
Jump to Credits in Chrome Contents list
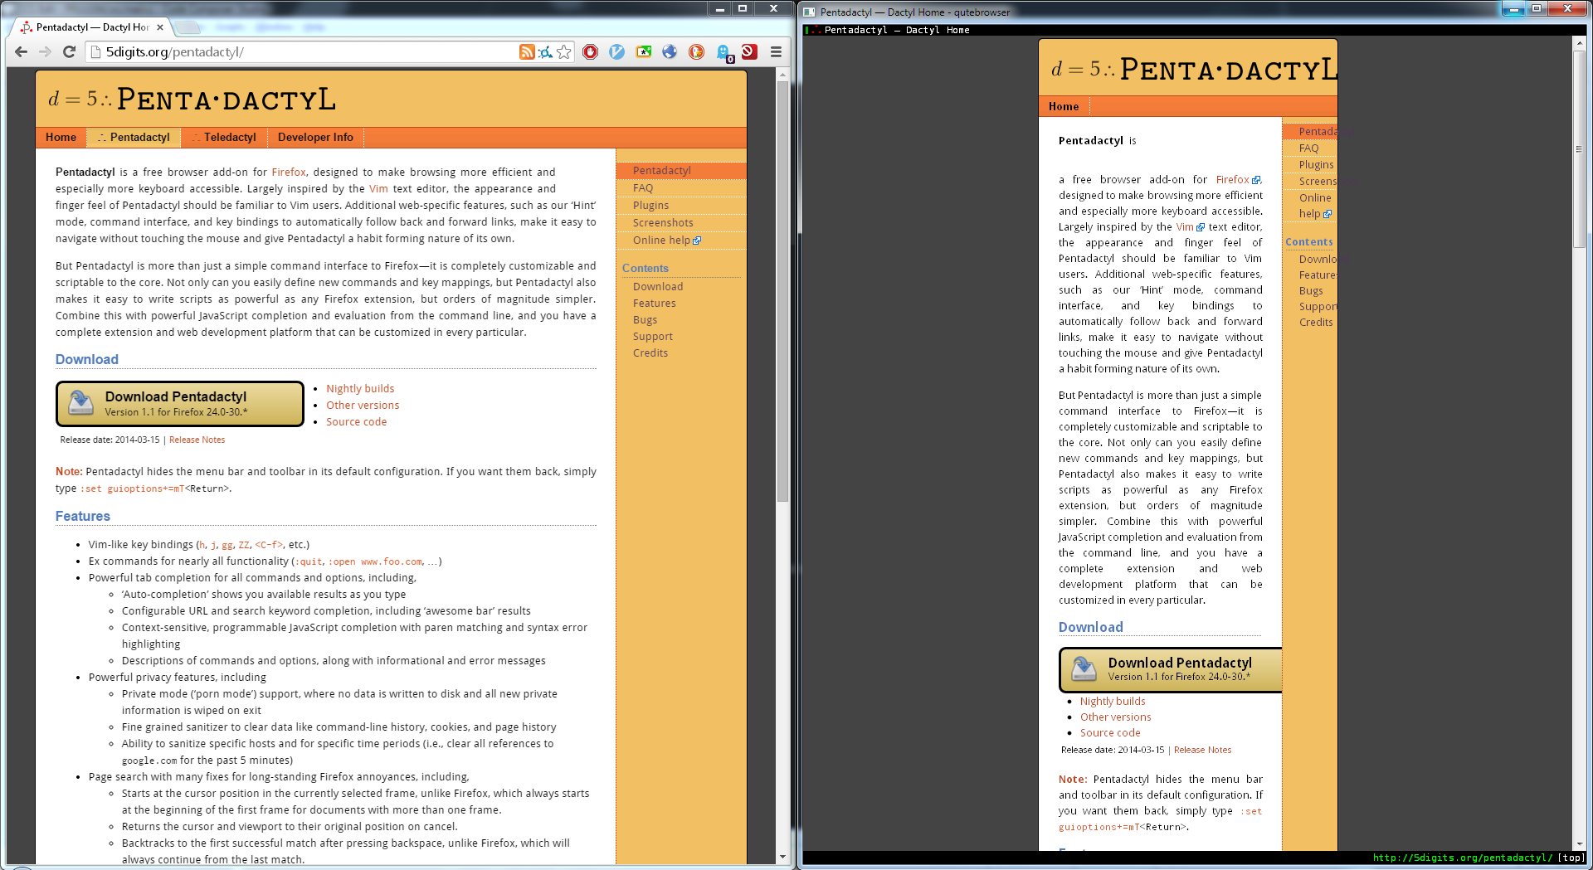coord(650,352)
